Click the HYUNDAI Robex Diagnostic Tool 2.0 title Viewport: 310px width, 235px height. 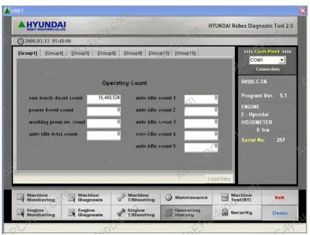(x=251, y=26)
